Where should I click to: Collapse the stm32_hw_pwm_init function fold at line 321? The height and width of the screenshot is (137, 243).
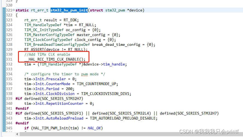pyautogui.click(x=14, y=10)
